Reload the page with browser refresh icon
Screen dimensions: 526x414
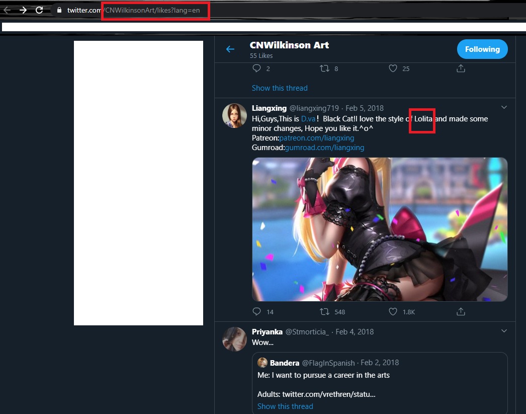39,10
